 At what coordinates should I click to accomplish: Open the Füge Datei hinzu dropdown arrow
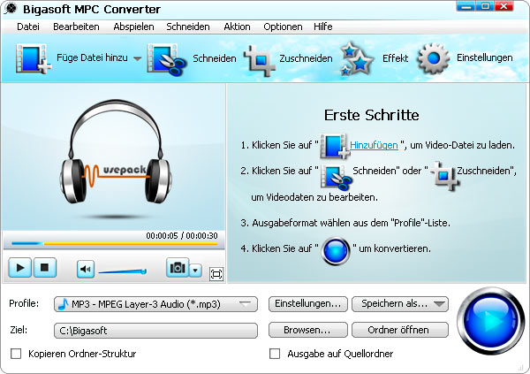(137, 58)
